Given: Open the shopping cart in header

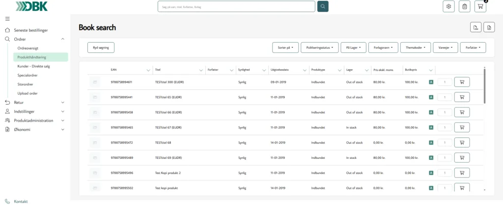Looking at the screenshot, I should tap(480, 6).
